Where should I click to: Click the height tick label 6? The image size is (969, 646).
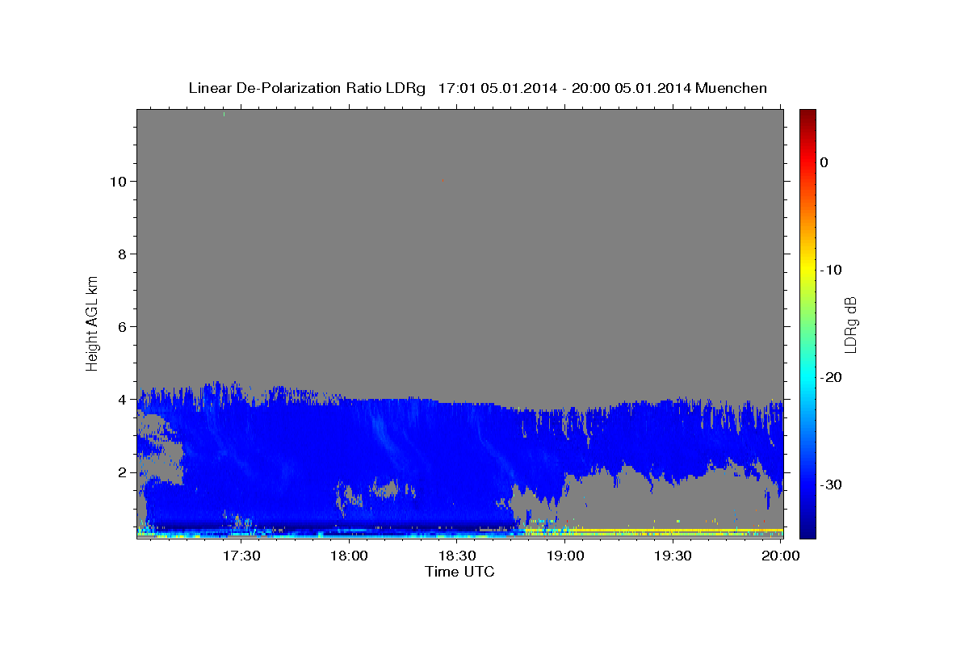pyautogui.click(x=121, y=326)
